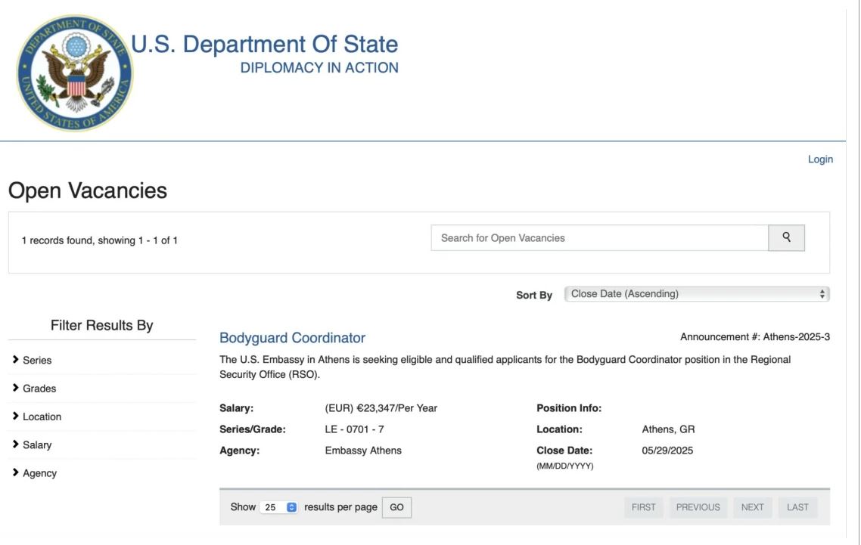
Task: Click the NEXT page button
Action: tap(752, 507)
